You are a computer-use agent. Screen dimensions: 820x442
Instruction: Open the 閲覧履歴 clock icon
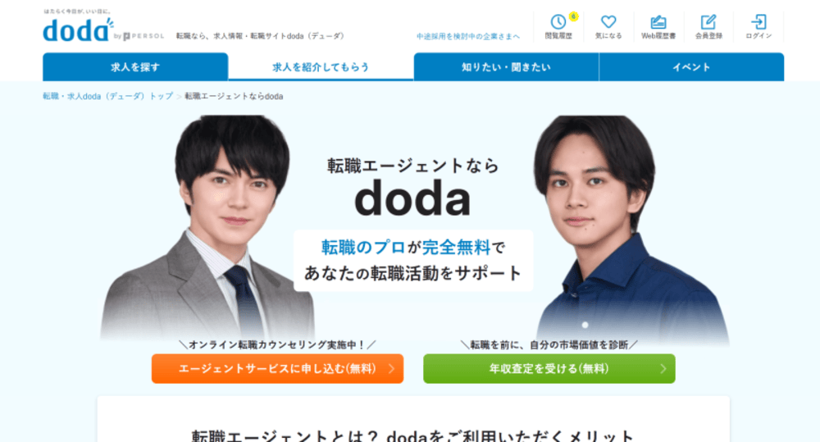(558, 22)
